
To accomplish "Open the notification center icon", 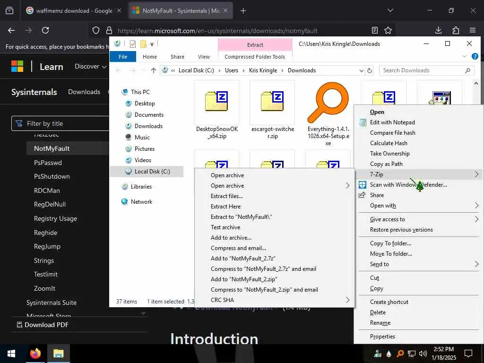I will (x=468, y=353).
